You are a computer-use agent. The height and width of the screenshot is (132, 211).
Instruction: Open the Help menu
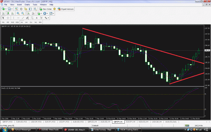point(51,5)
